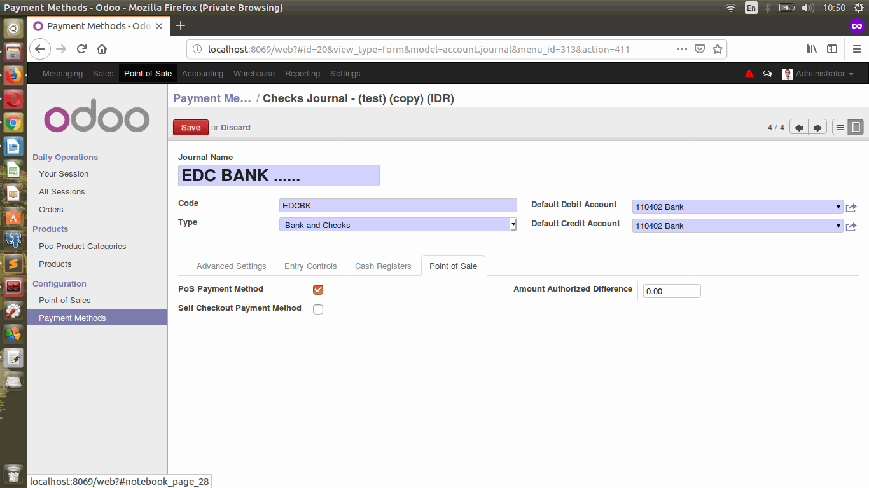869x488 pixels.
Task: Click the Discard link
Action: [x=235, y=128]
